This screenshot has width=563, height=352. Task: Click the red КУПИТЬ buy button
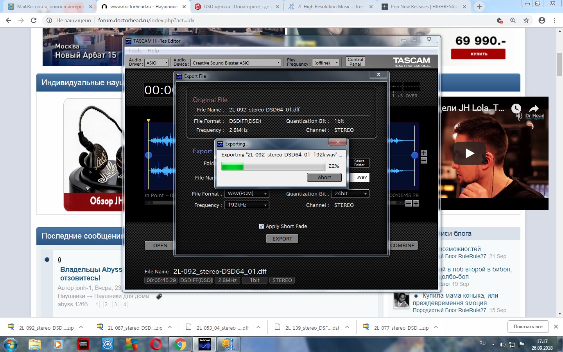pyautogui.click(x=478, y=54)
